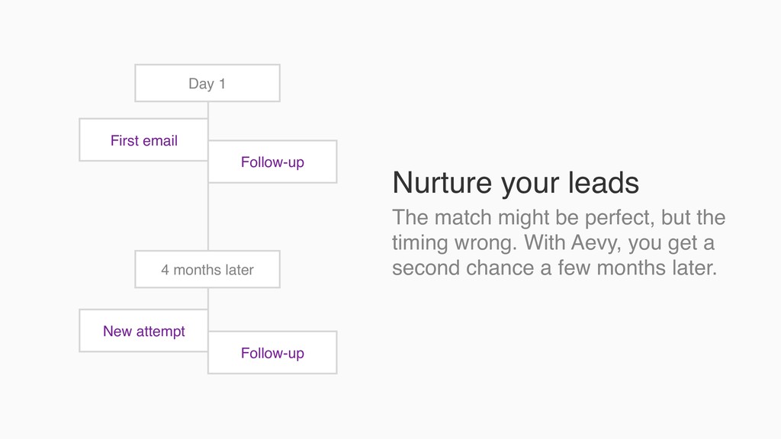Click the word With before Aevy
Screen dimensions: 781x439
click(x=545, y=243)
